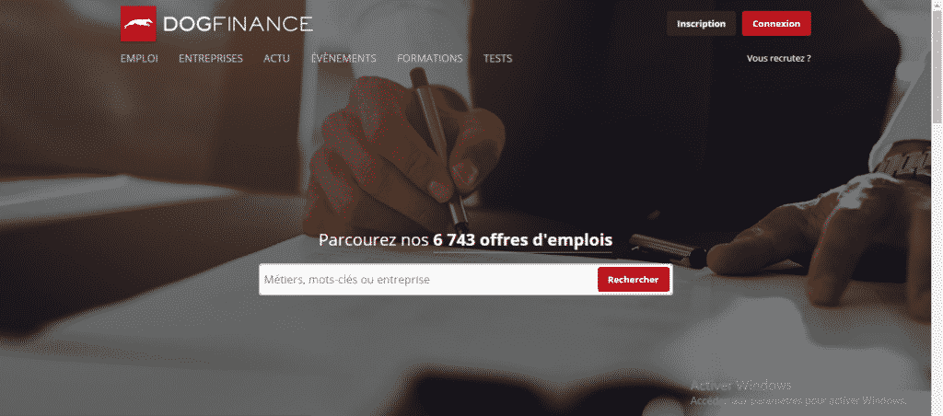
Task: Click the 'Activer Windows' watermark text
Action: (741, 386)
